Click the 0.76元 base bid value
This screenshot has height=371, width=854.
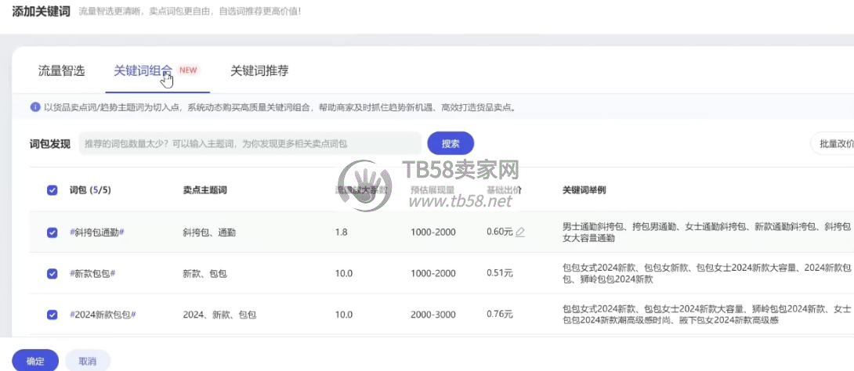click(499, 315)
